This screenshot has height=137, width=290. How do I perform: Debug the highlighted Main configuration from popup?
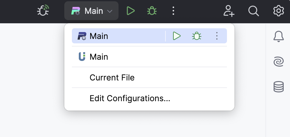click(197, 36)
